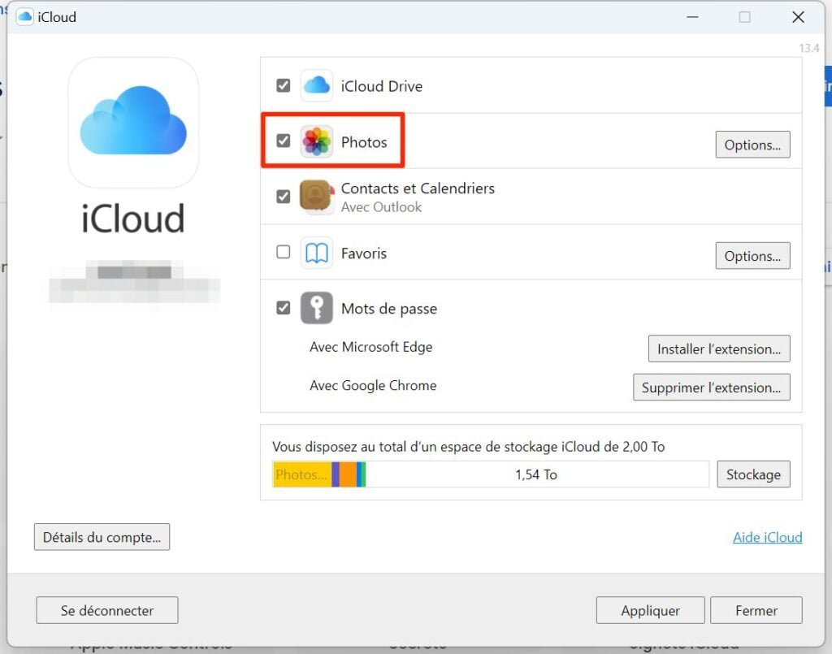832x654 pixels.
Task: Click the total iCloud storage description text
Action: [x=469, y=447]
